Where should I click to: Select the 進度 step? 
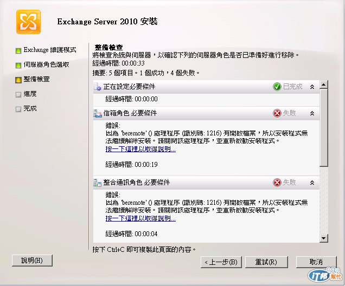pos(30,94)
